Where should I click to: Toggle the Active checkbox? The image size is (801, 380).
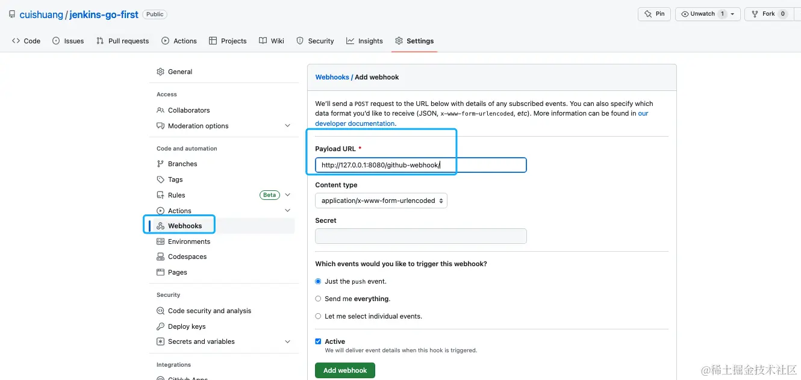pos(319,341)
